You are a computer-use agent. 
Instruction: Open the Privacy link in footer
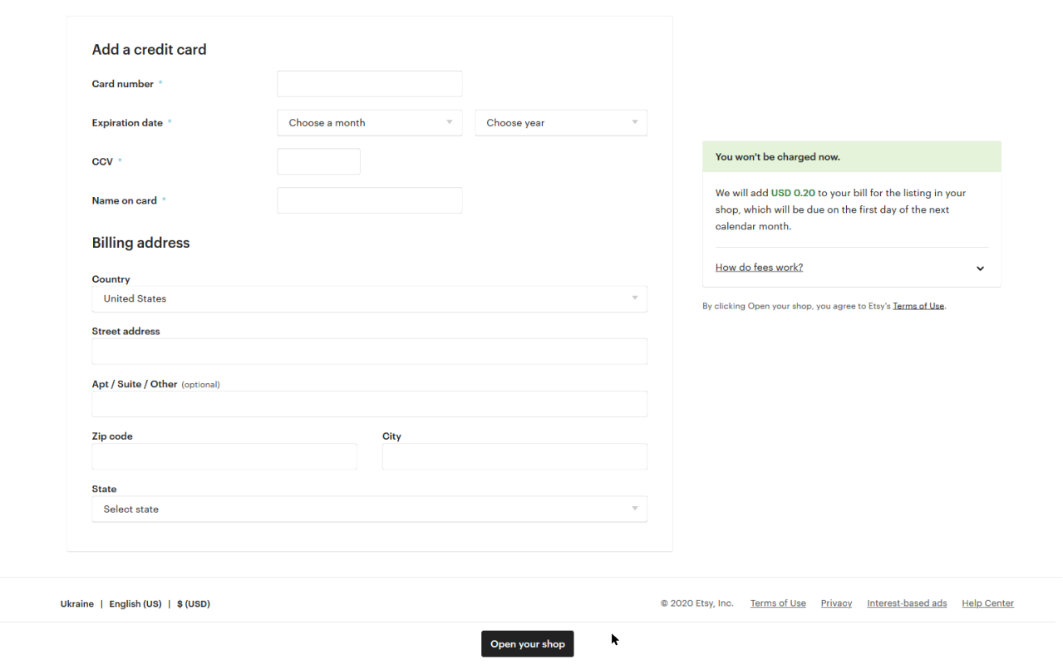[x=836, y=603]
